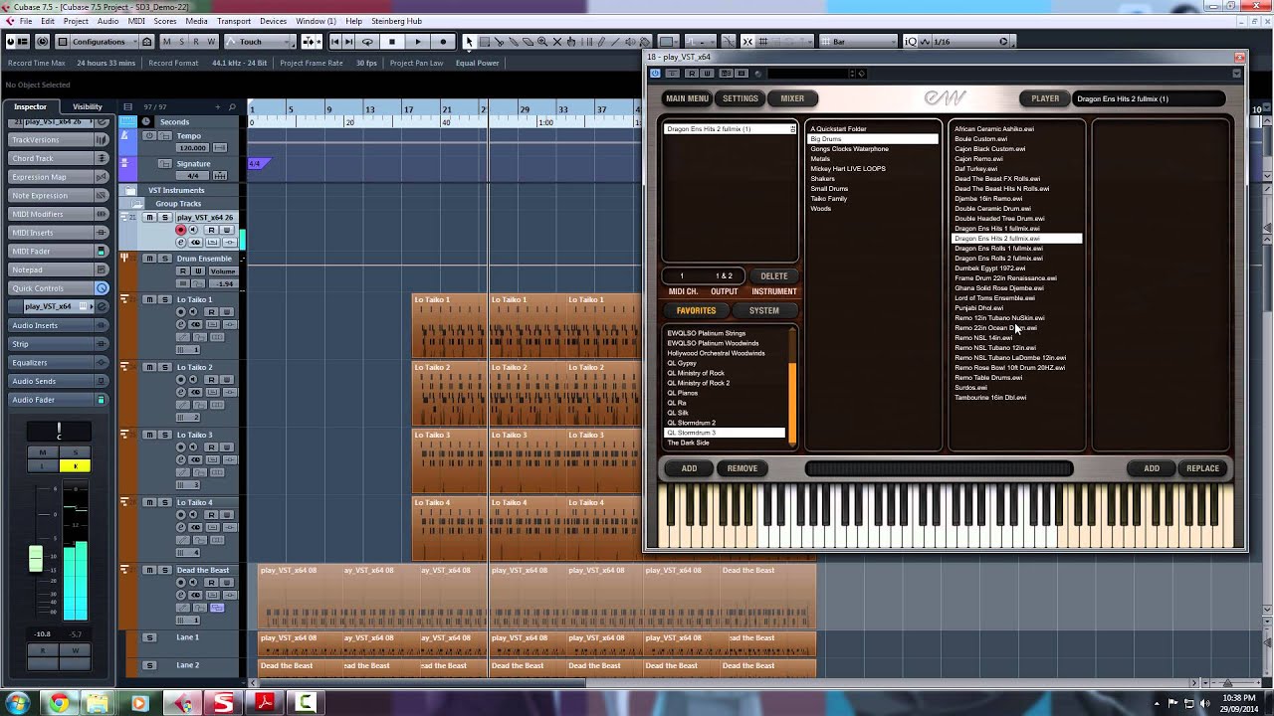Toggle Write automation in play_VST window header

coord(709,73)
